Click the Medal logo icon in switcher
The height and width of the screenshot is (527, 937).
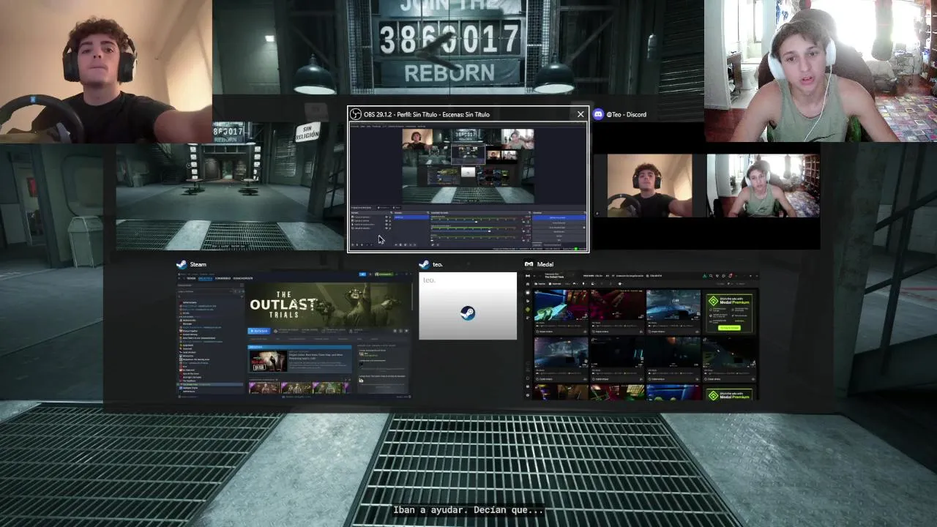click(529, 264)
